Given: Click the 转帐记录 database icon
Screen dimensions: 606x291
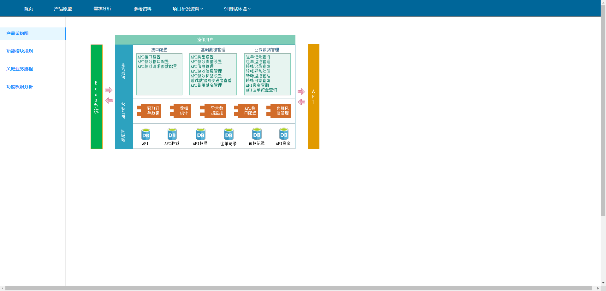Looking at the screenshot, I should tap(257, 134).
